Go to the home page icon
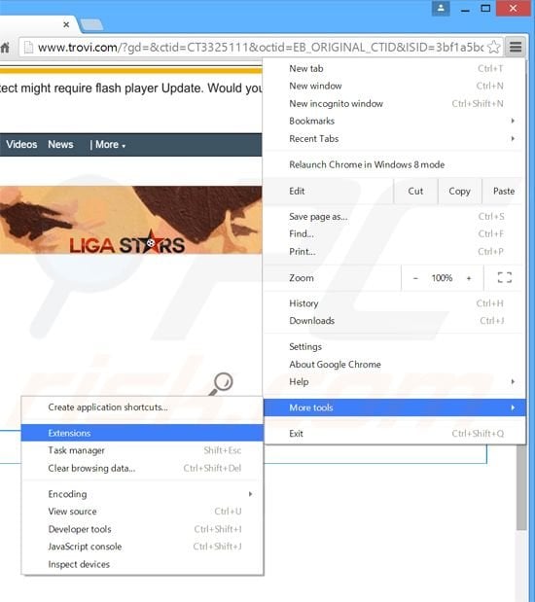535x602 pixels. (x=5, y=48)
